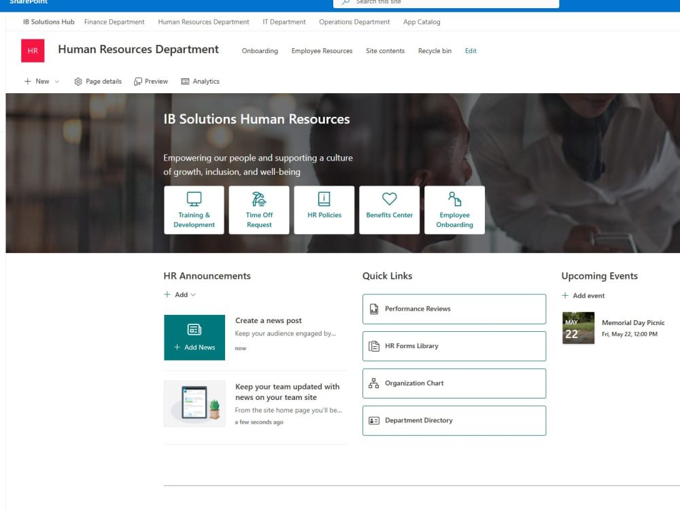Open Human Resources Department hub link
The width and height of the screenshot is (680, 510).
203,22
